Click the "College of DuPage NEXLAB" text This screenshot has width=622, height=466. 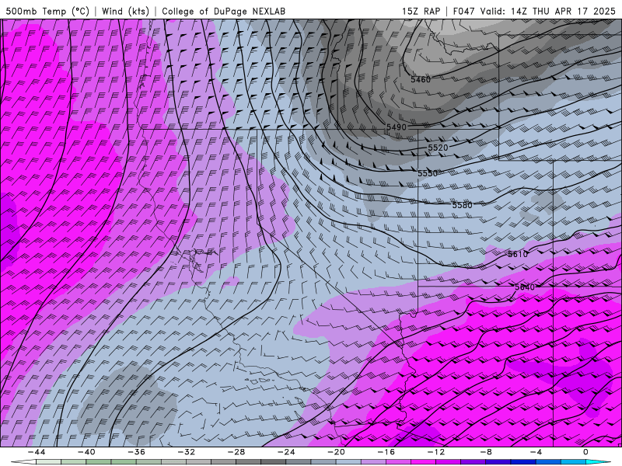223,11
